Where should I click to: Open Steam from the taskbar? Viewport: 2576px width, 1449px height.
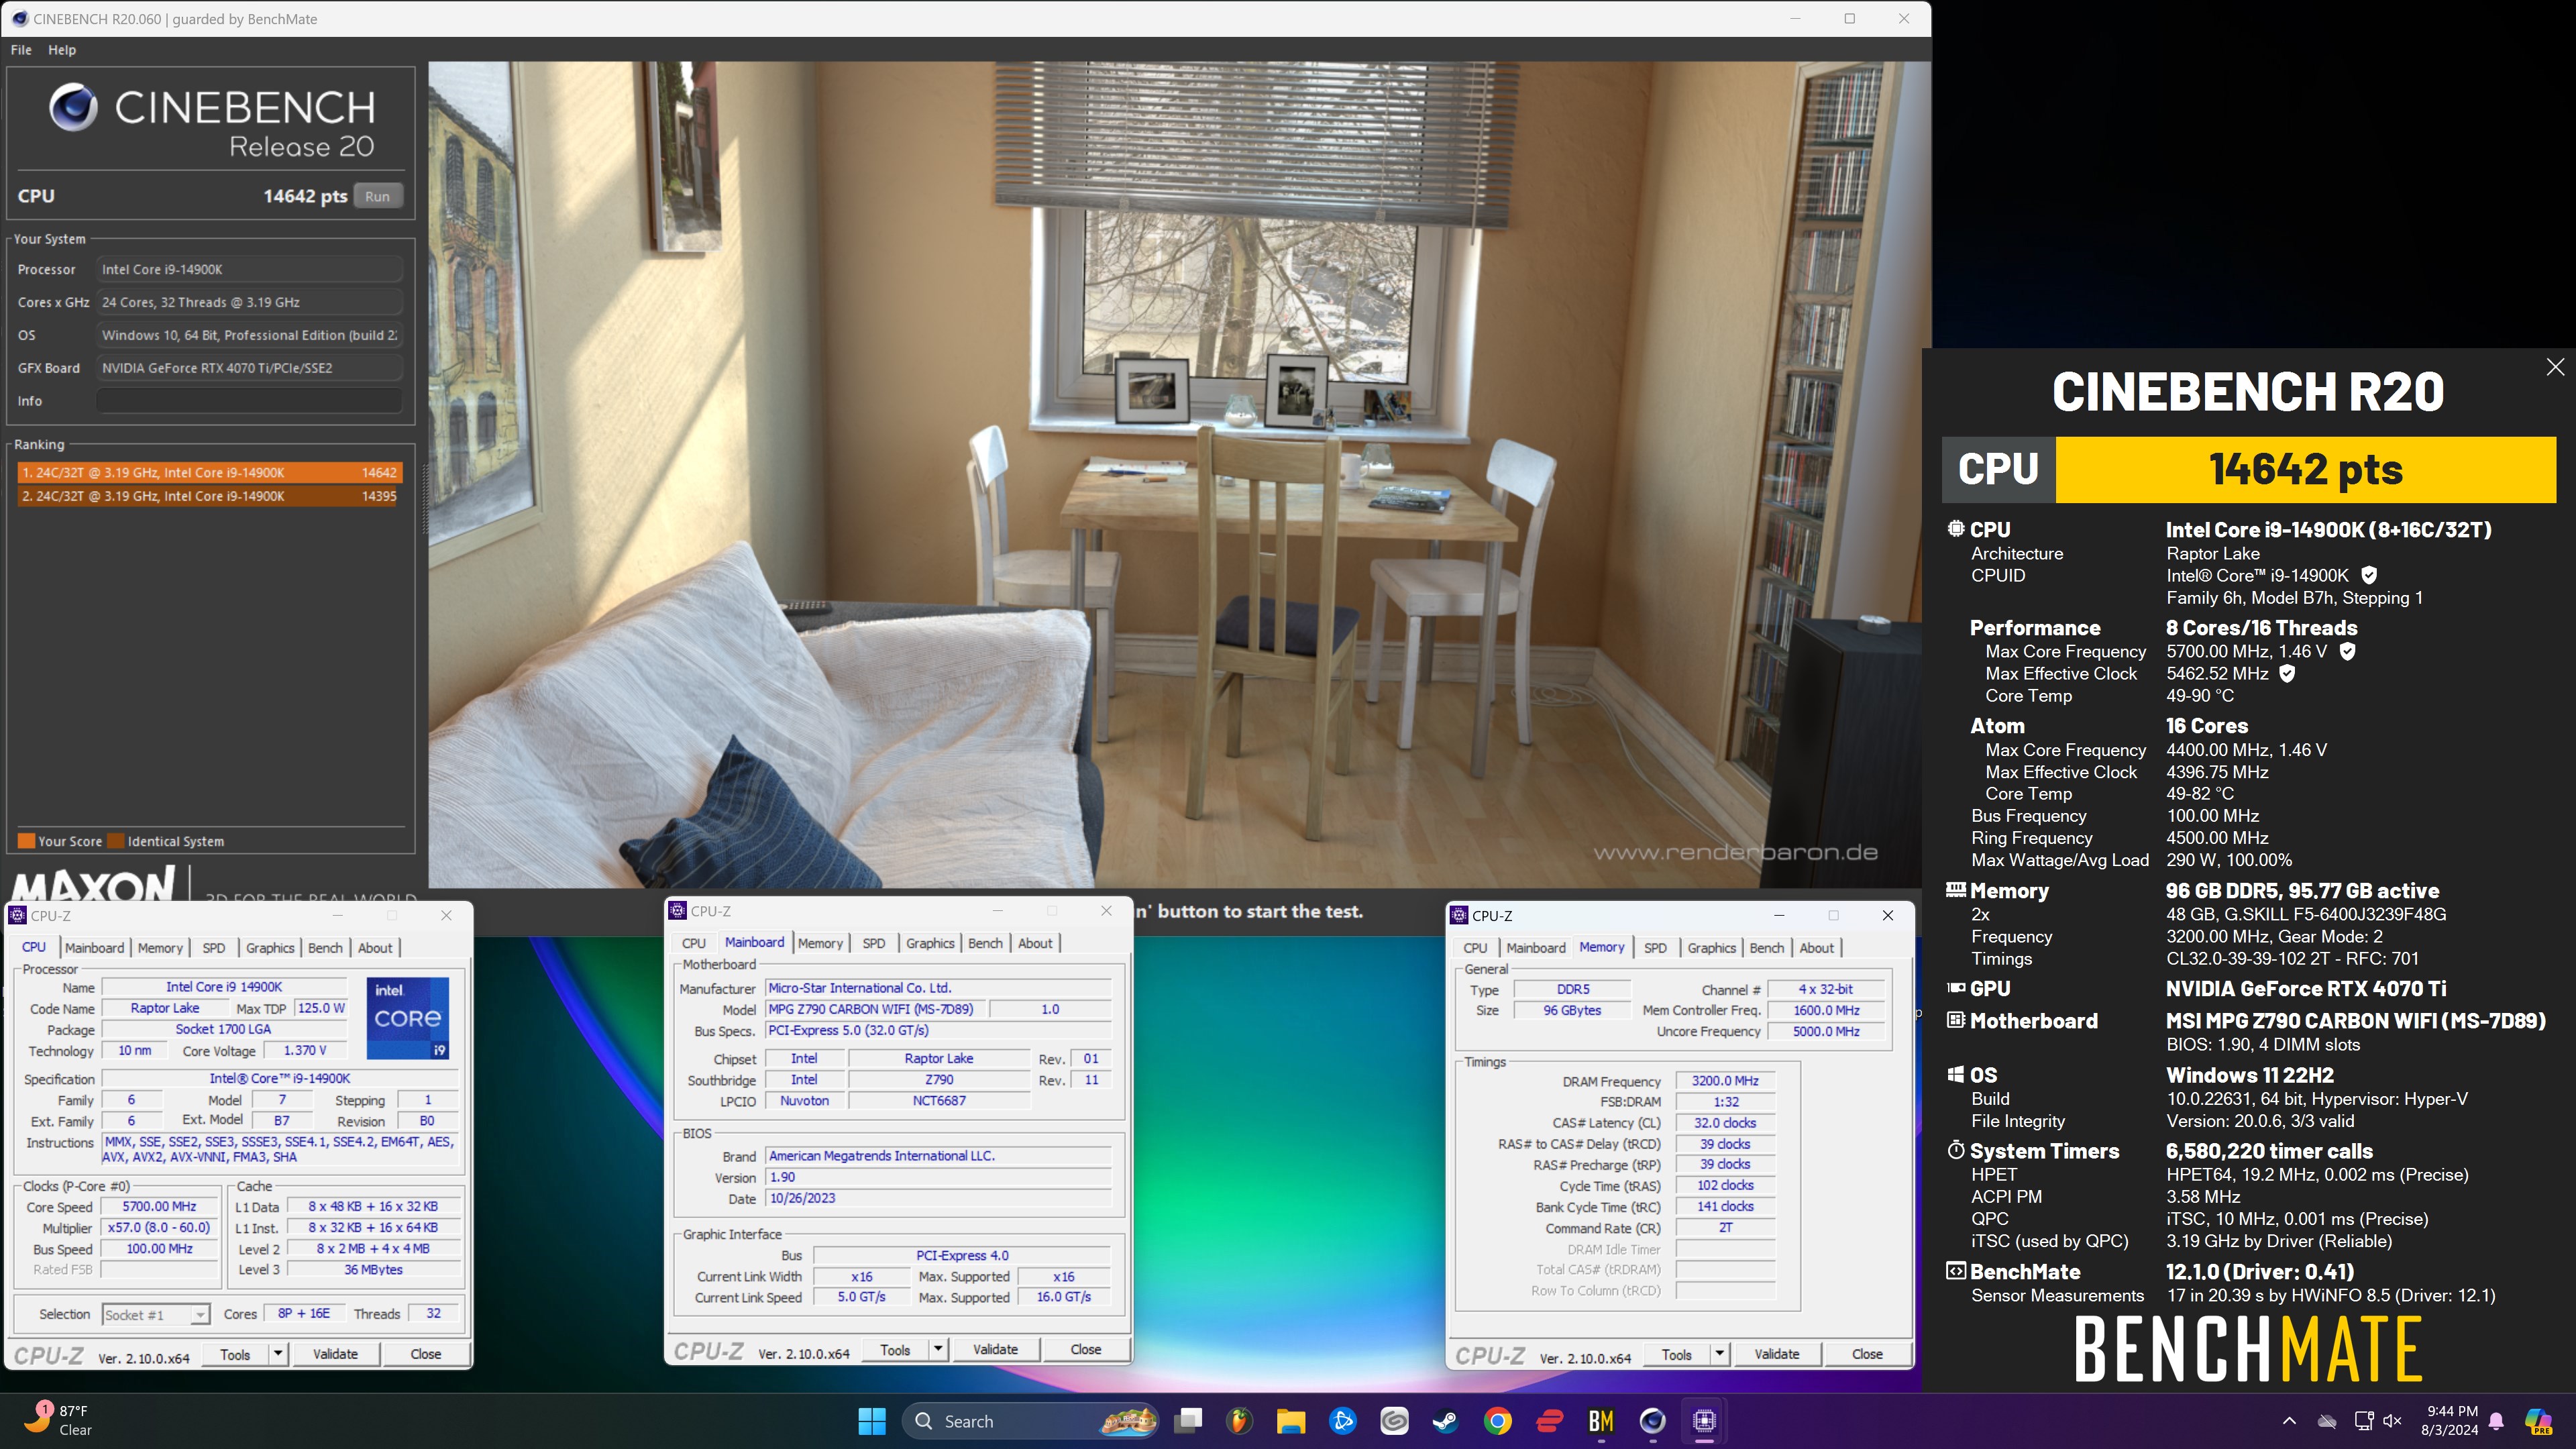(x=1446, y=1421)
